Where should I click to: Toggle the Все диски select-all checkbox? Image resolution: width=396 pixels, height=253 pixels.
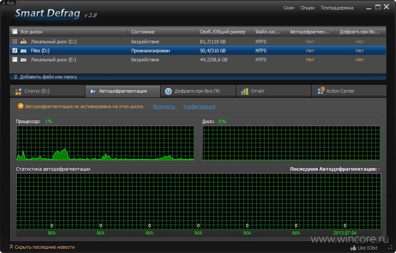coord(15,32)
